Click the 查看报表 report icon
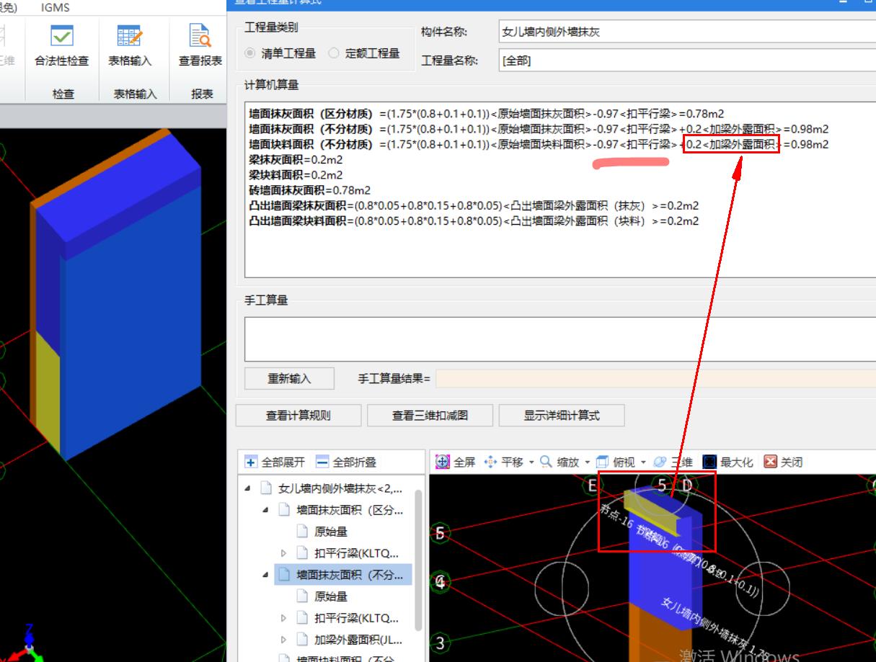The image size is (876, 662). click(200, 35)
